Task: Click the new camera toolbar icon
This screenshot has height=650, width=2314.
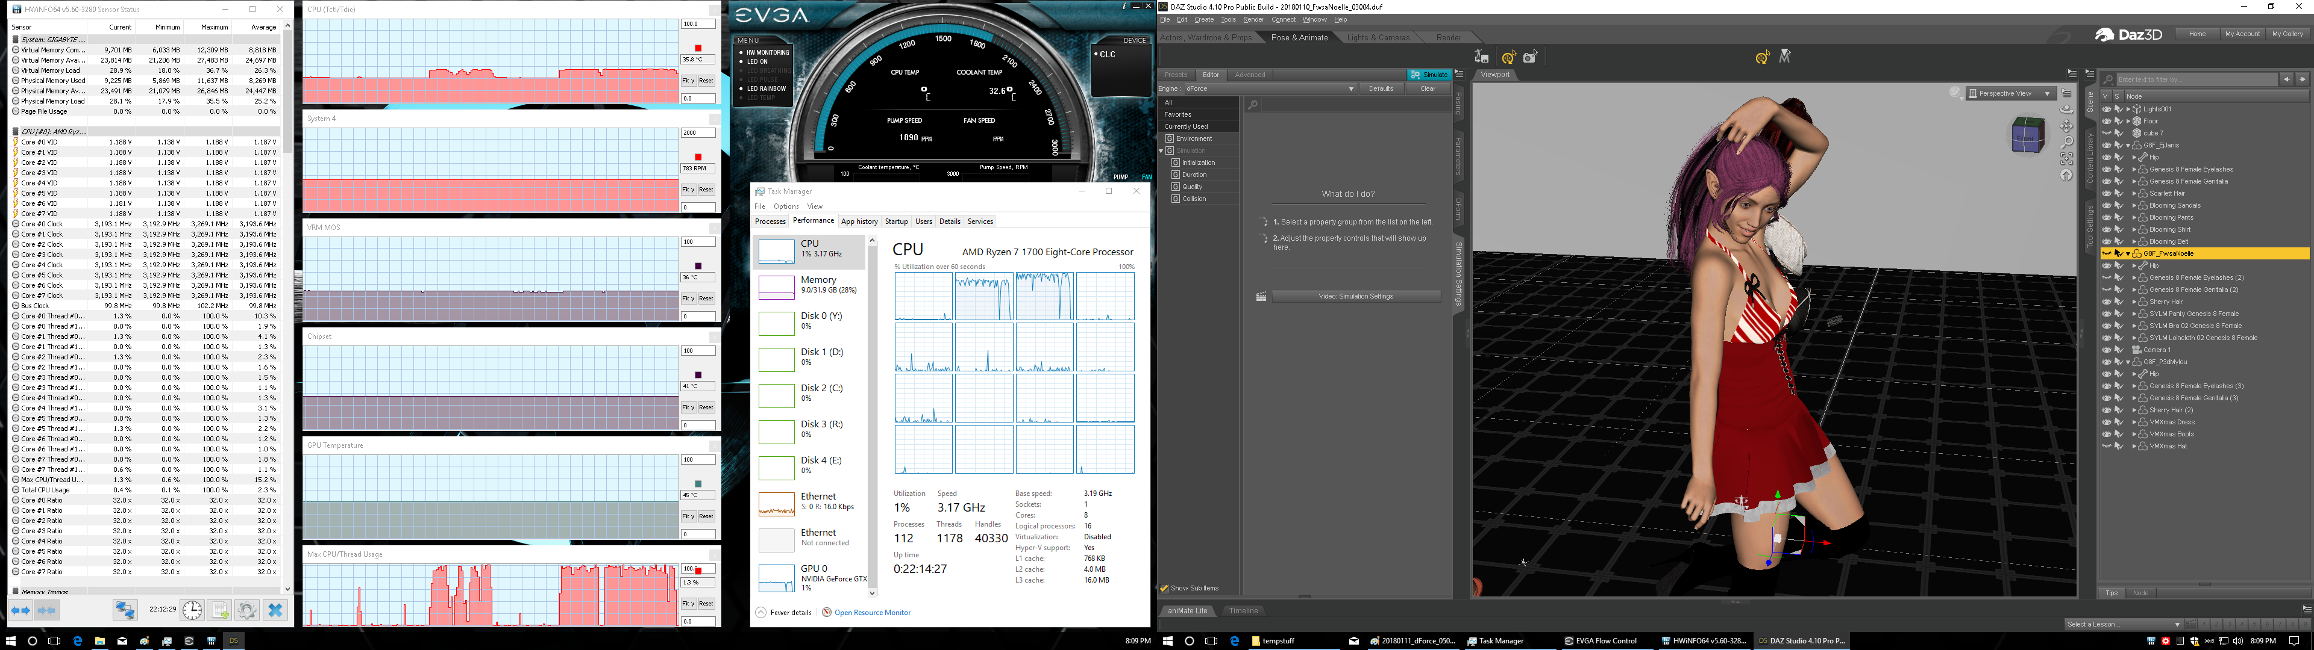Action: (1531, 57)
